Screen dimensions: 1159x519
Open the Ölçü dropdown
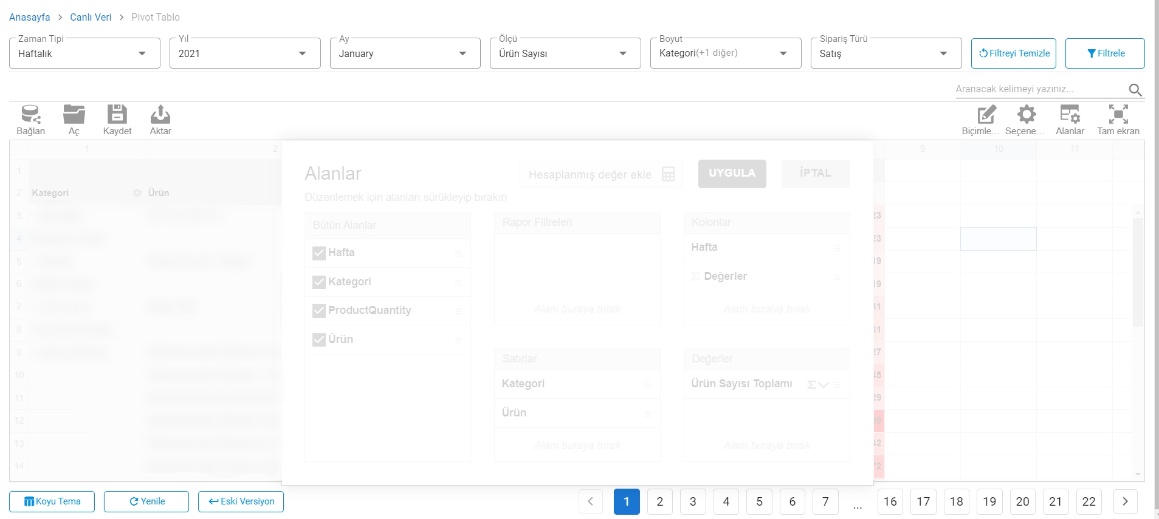coord(565,53)
